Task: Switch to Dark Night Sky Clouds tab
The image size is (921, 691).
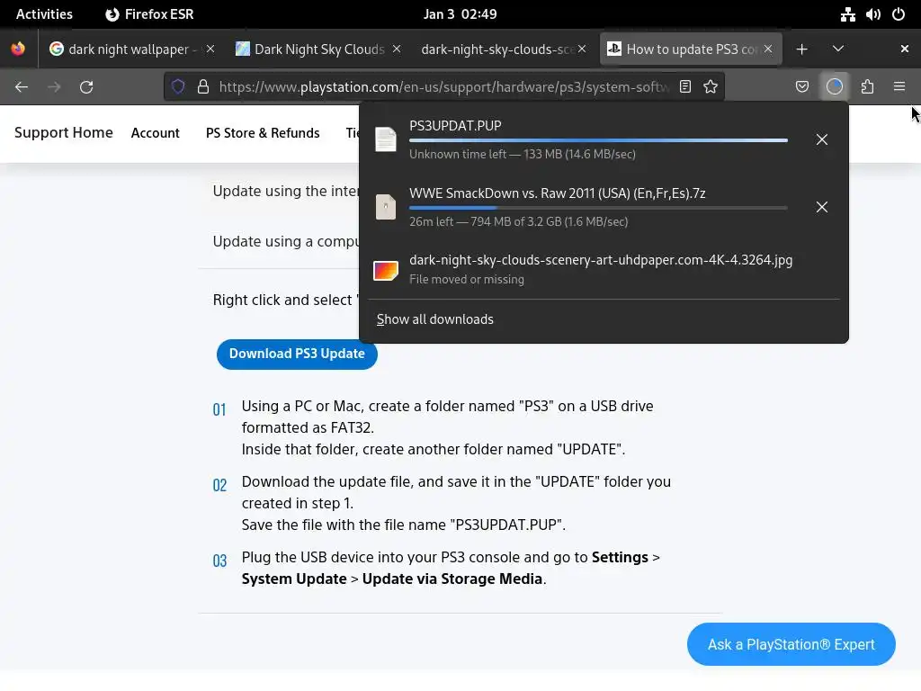Action: pyautogui.click(x=318, y=49)
